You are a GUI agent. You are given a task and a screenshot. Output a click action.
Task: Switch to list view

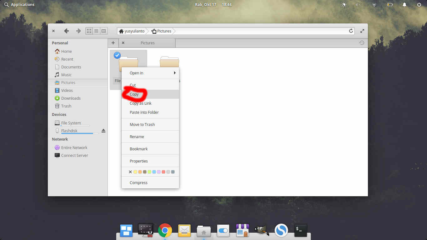pos(96,31)
